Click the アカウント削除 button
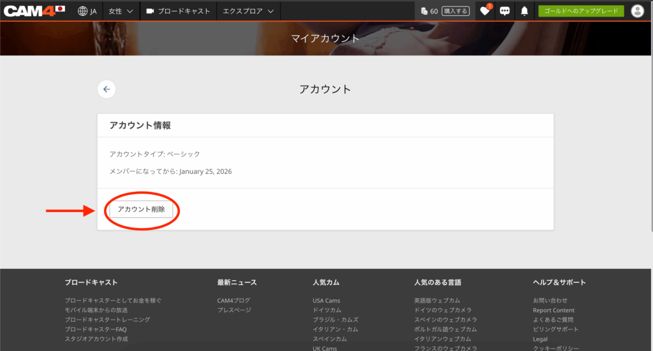Viewport: 653px width, 351px height. coord(141,209)
